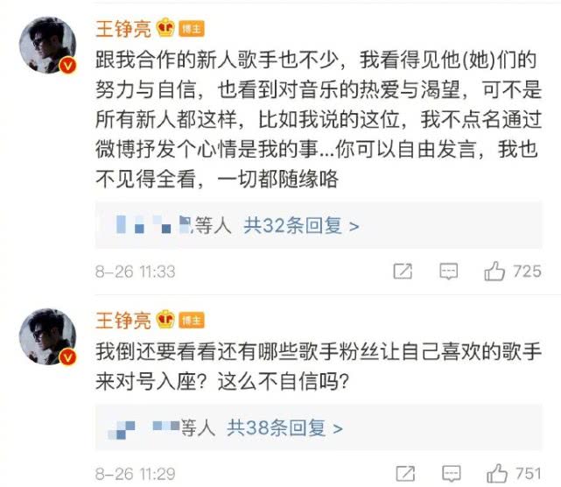Screen dimensions: 561x487
Task: Click crown badge beside second 王铮亮 username
Action: pos(165,319)
